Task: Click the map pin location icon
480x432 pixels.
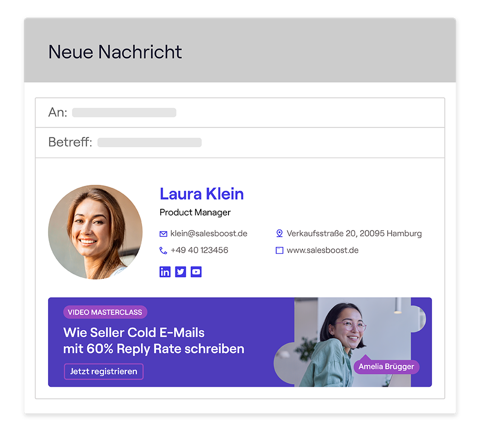Action: 279,233
